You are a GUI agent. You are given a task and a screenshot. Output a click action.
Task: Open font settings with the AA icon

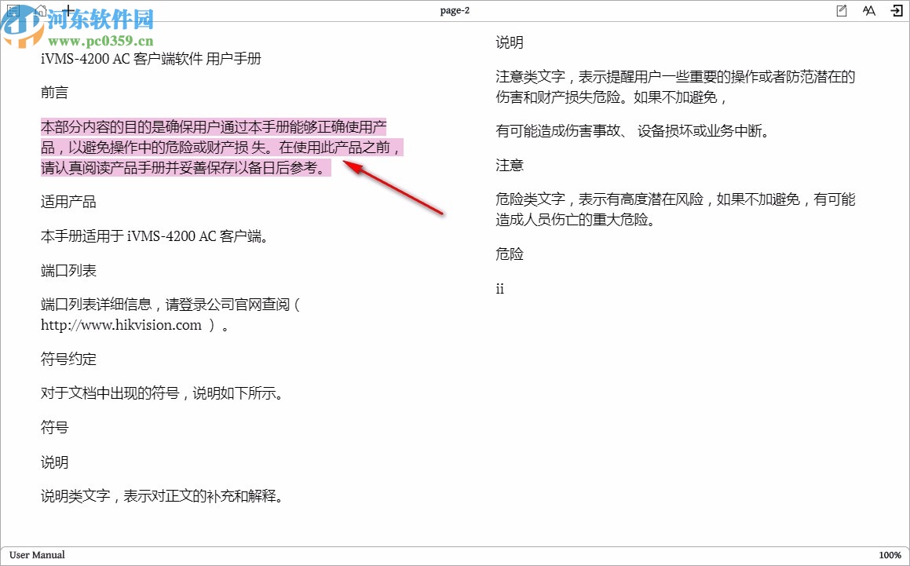click(868, 10)
